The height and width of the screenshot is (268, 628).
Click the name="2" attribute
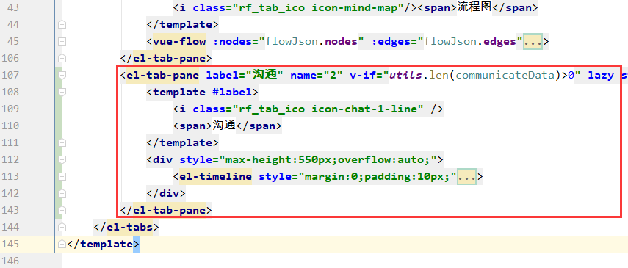(x=317, y=75)
